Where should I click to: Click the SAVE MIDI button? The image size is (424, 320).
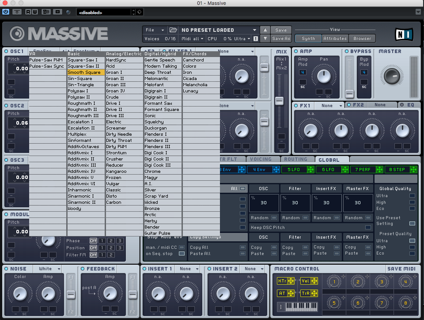pyautogui.click(x=401, y=269)
